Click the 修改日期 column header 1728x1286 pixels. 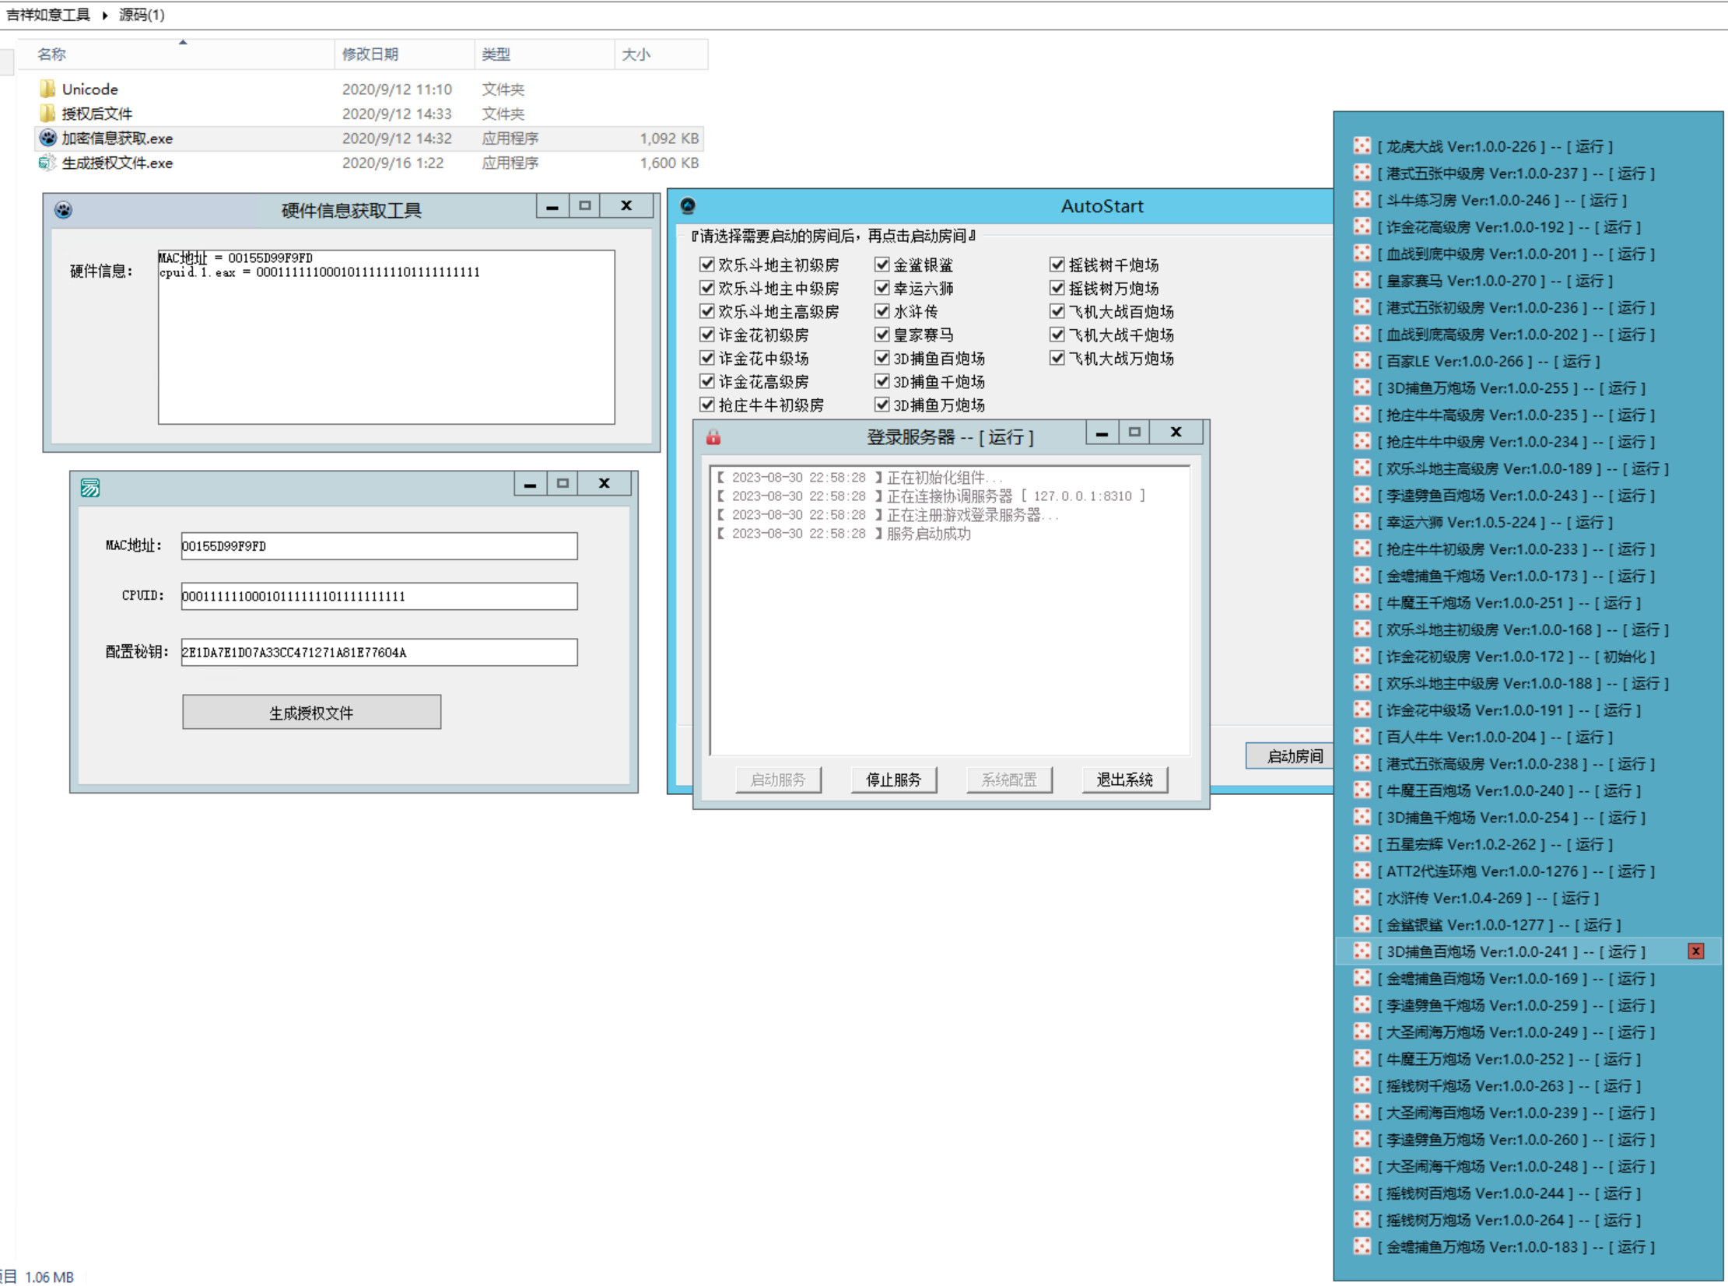pyautogui.click(x=370, y=54)
